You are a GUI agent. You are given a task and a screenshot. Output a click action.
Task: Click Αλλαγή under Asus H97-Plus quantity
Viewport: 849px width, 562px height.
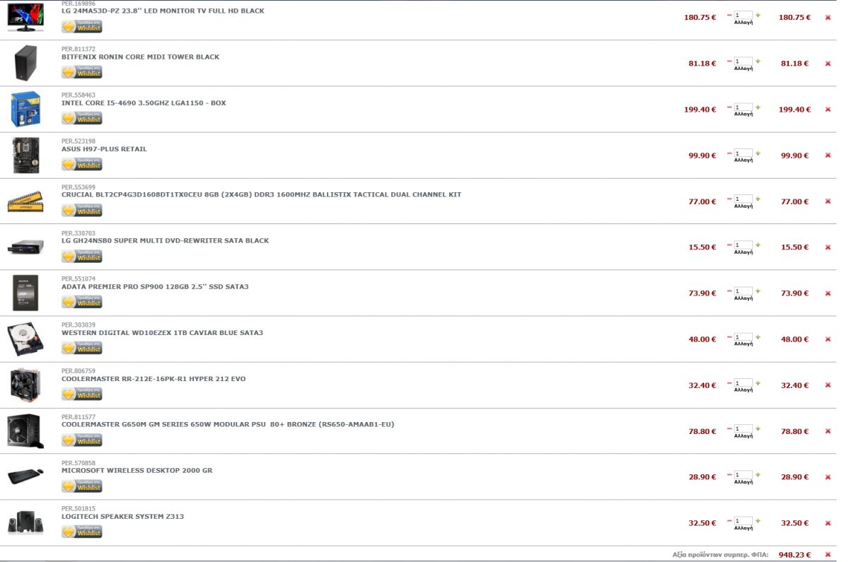tap(743, 160)
